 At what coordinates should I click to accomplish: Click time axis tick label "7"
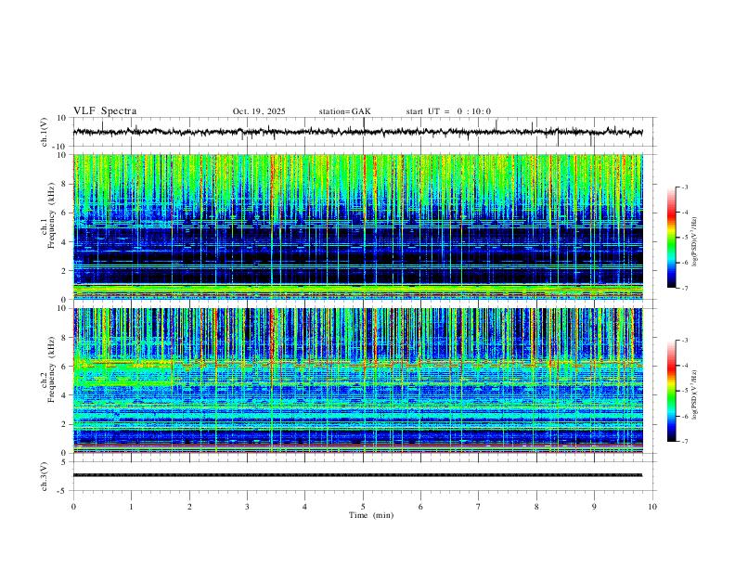point(479,507)
